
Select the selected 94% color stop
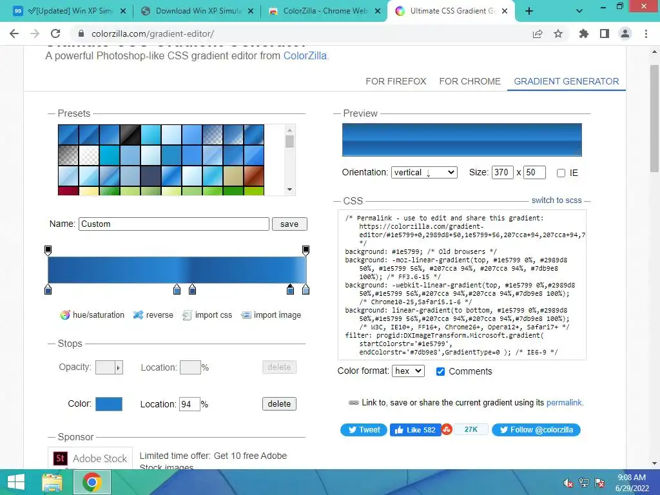tap(291, 289)
